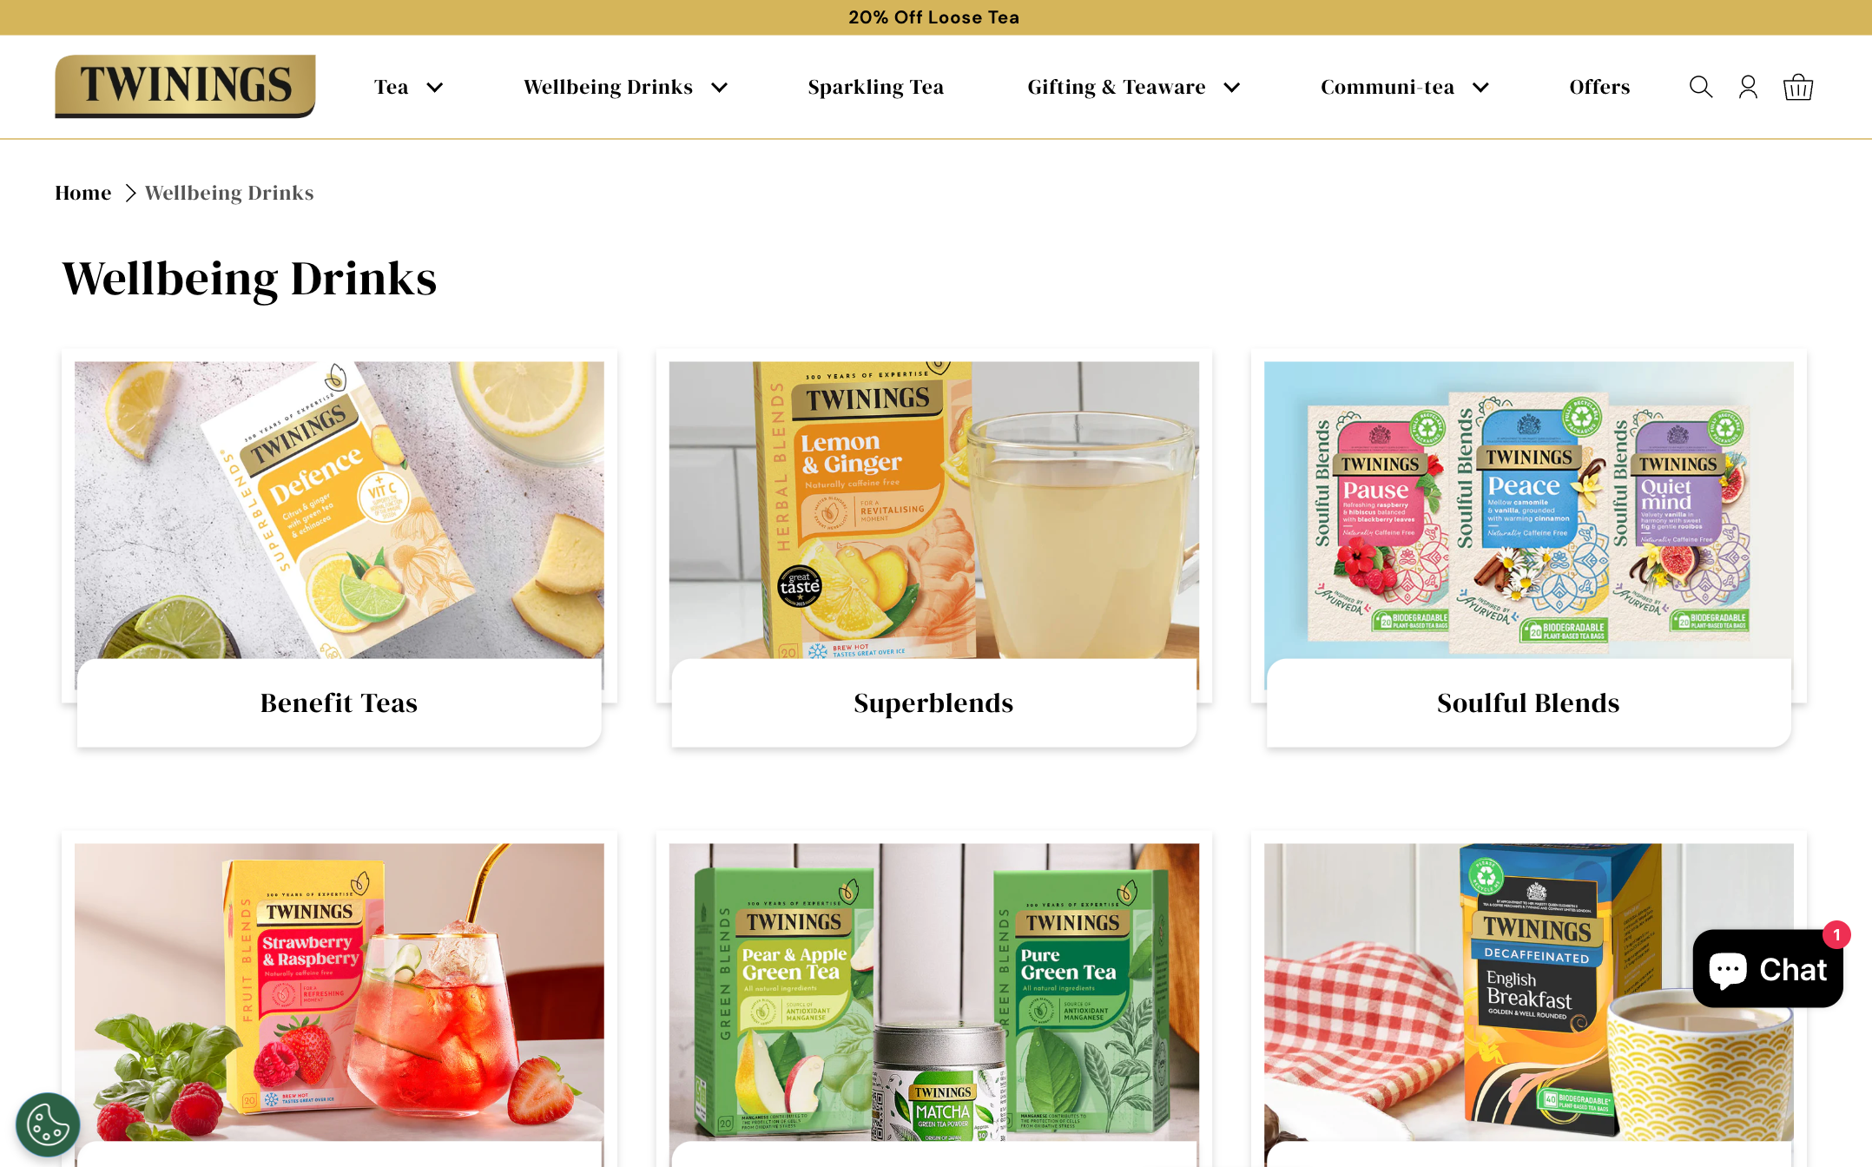Expand the Wellbeing Drinks menu chevron

coord(719,88)
